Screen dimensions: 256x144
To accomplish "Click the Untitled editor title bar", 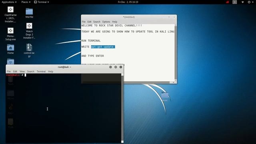I will click(129, 17).
